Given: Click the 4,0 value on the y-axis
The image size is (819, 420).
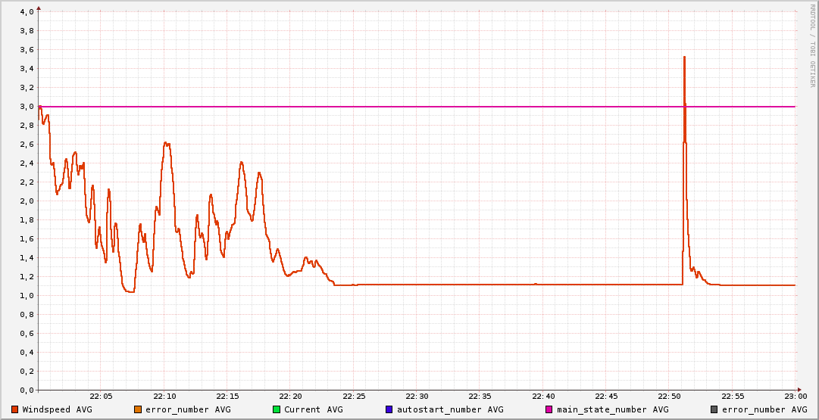Looking at the screenshot, I should [27, 12].
